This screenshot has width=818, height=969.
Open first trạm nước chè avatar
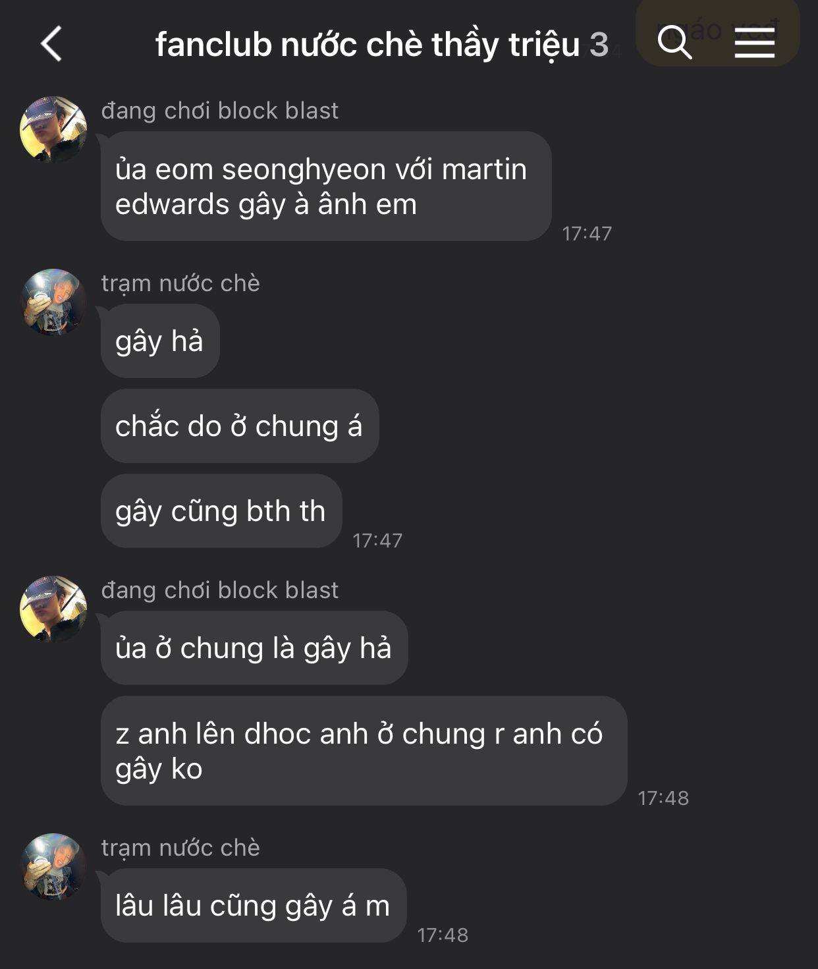[53, 302]
